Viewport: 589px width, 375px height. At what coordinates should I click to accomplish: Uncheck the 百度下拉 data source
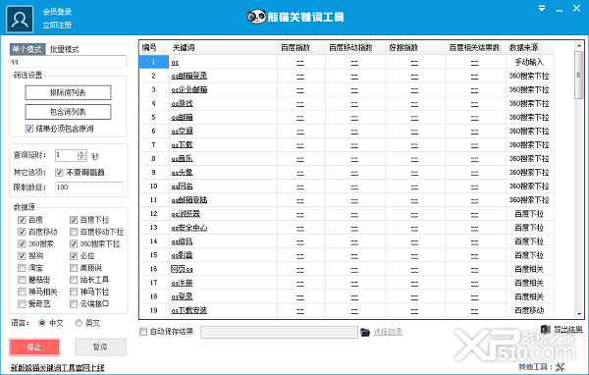point(74,220)
